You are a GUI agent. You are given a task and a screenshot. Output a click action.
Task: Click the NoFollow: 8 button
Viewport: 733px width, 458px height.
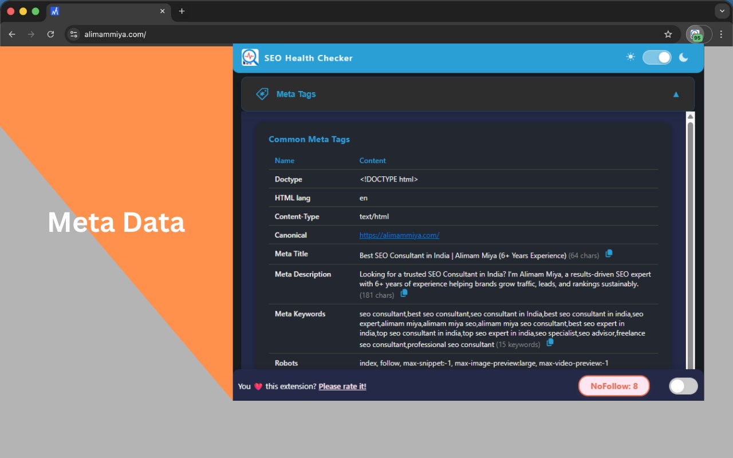(614, 386)
